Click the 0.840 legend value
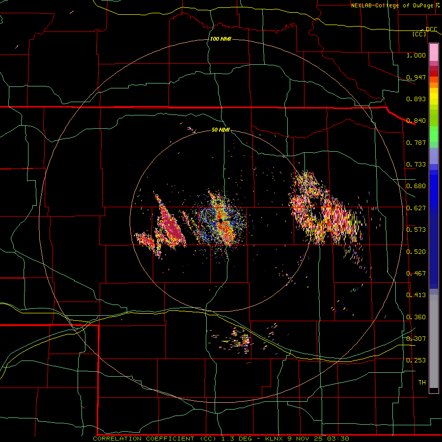442x442 pixels. (416, 121)
